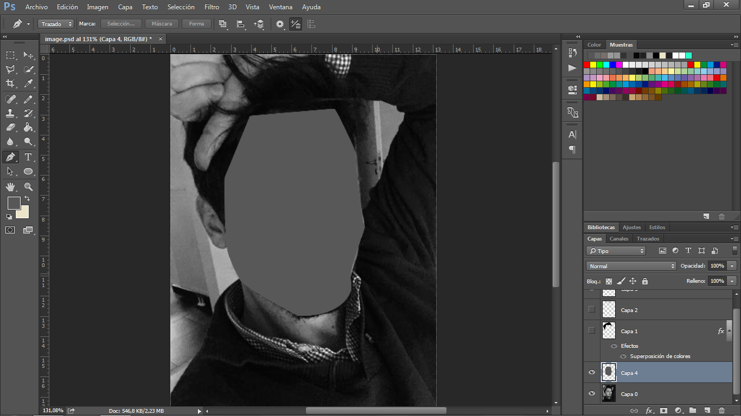Toggle Superposición de colores effect visibility
741x416 pixels.
pyautogui.click(x=623, y=356)
